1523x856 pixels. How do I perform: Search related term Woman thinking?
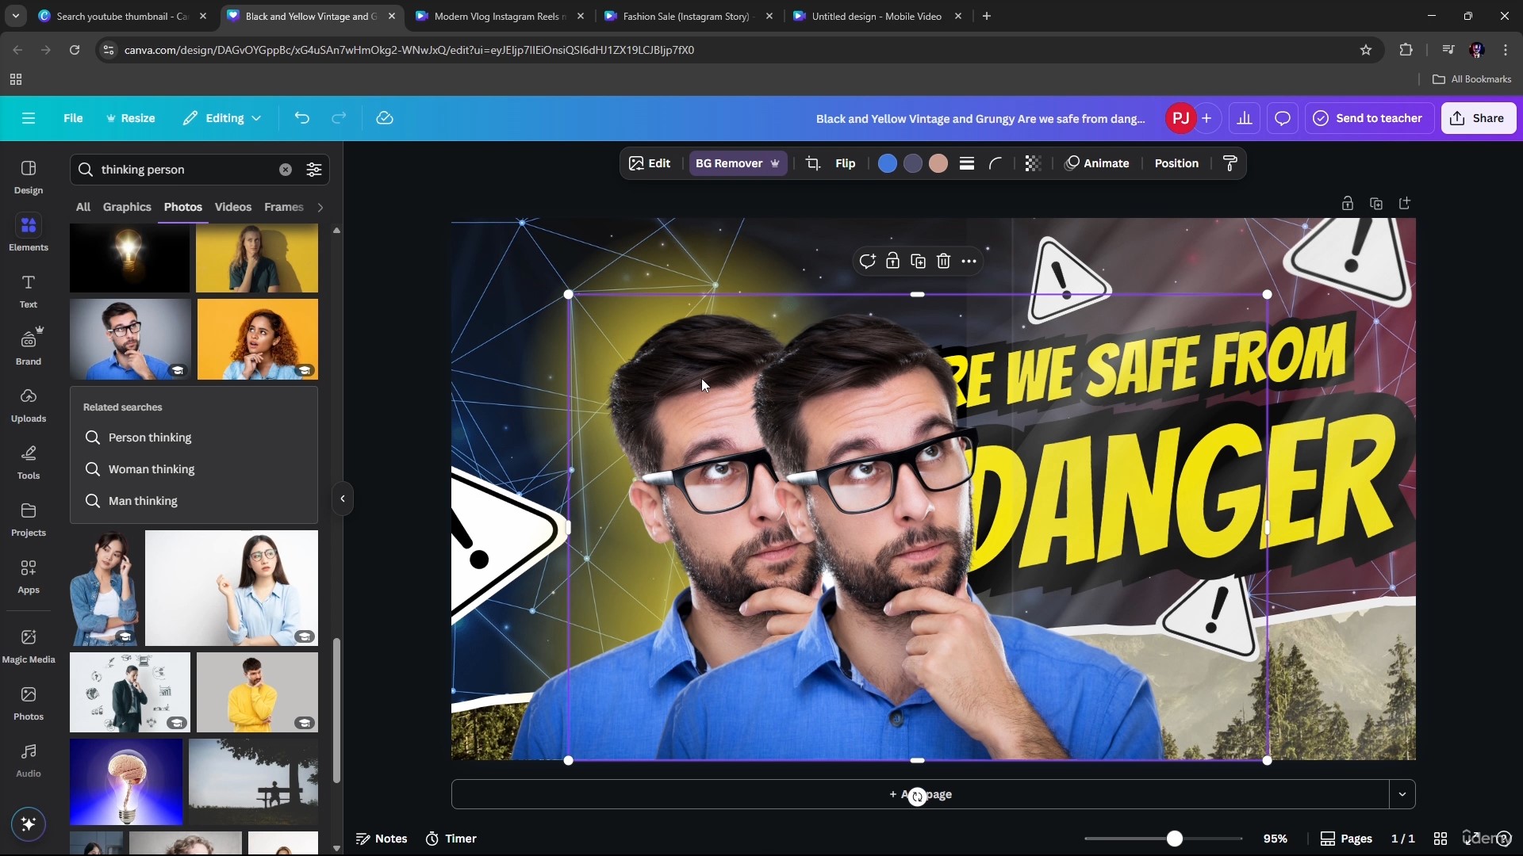152,469
